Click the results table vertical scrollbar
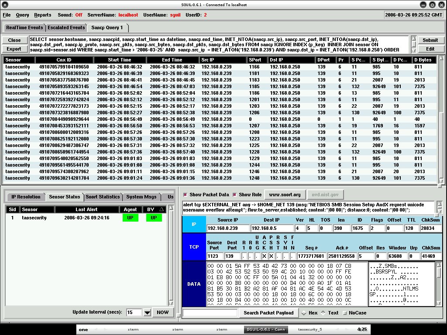Image resolution: width=447 pixels, height=335 pixels. [x=441, y=120]
